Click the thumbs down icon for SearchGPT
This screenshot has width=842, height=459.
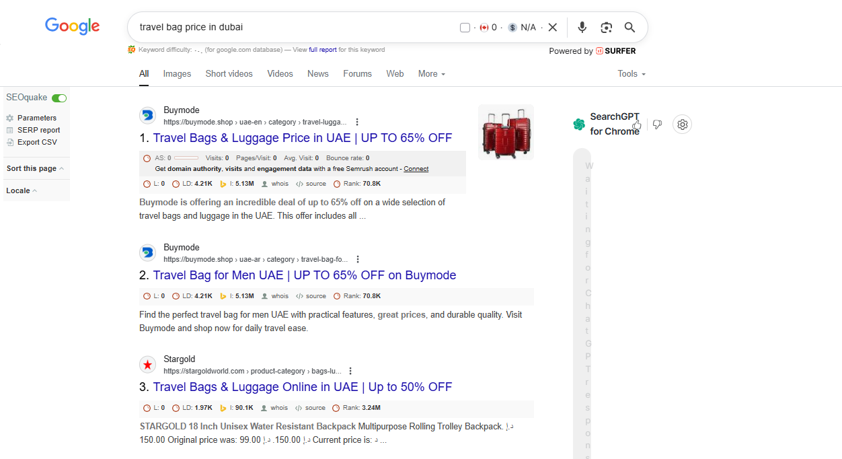click(x=658, y=125)
